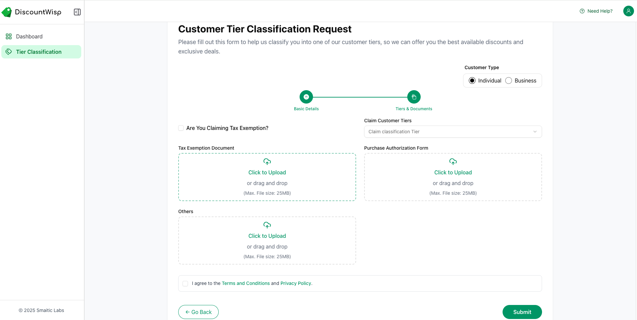Open Tier Classification in the sidebar
This screenshot has height=320, width=637.
click(39, 52)
